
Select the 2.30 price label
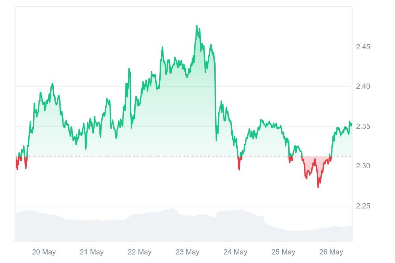coord(363,166)
